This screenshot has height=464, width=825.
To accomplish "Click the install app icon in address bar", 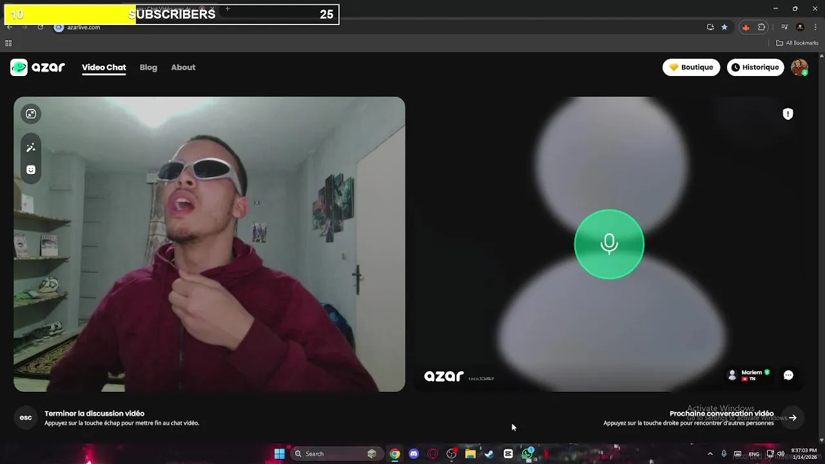I will coord(710,27).
